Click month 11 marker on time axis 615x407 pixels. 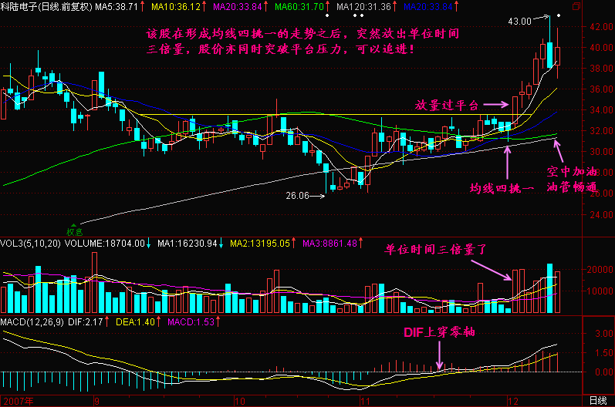tap(360, 401)
